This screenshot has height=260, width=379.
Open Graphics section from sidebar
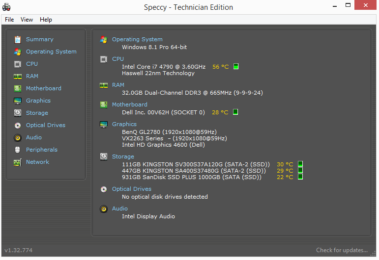(x=38, y=101)
